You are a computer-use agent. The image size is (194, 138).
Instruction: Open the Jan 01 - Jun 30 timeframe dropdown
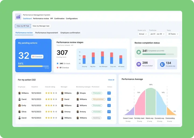(157, 34)
